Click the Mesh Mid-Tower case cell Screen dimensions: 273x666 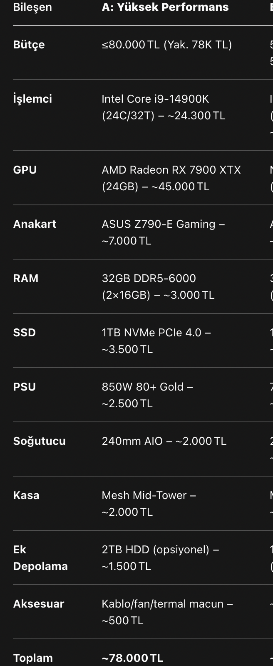click(149, 504)
